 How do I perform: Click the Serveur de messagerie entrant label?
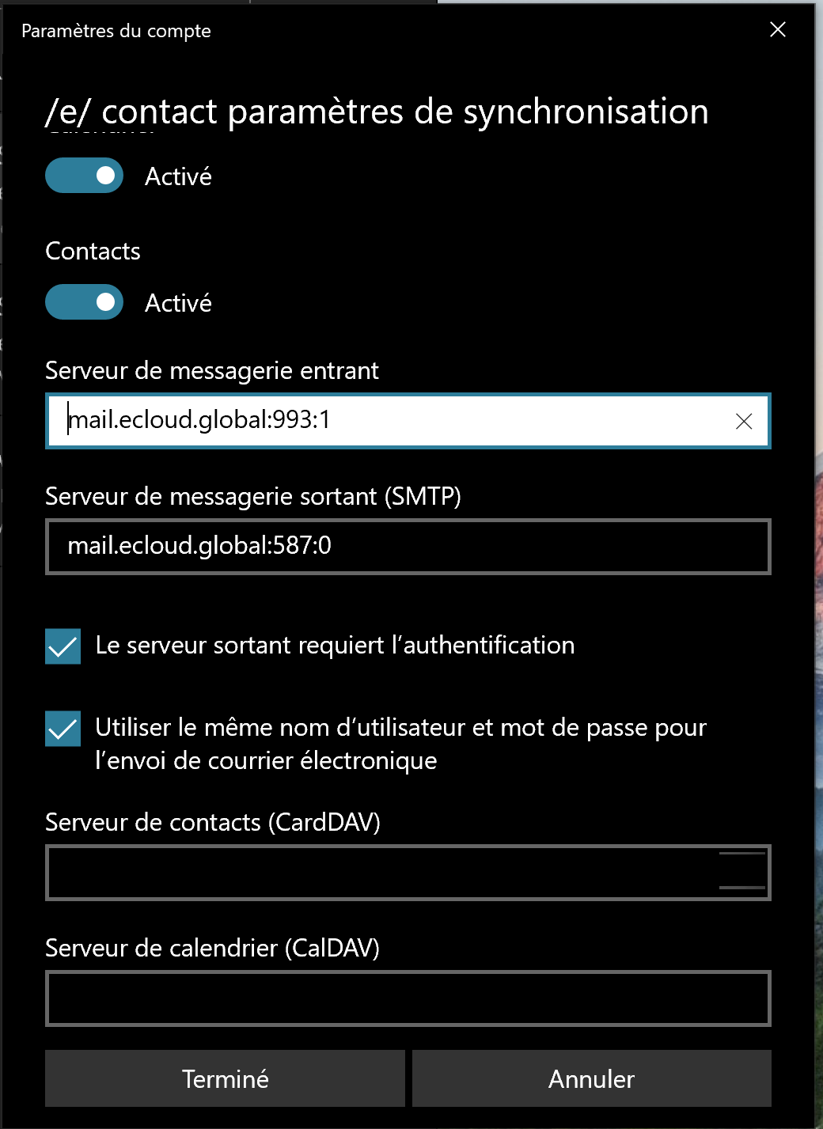tap(212, 370)
